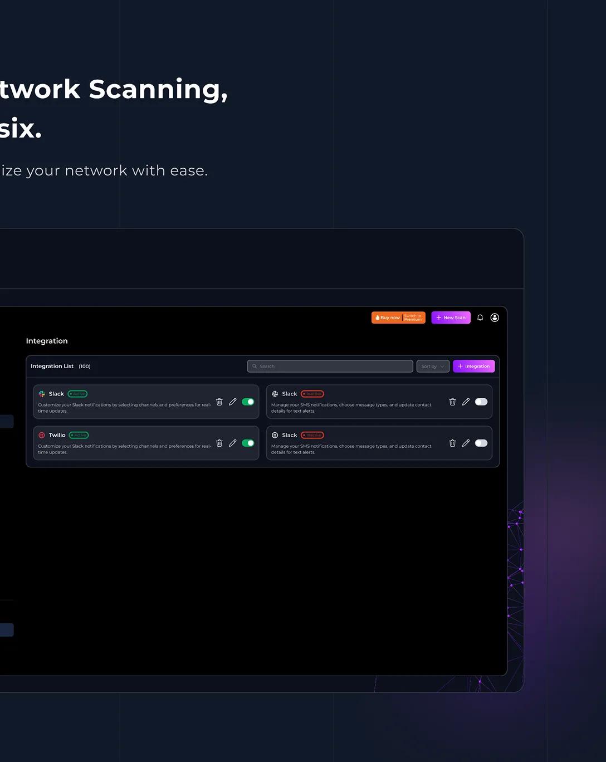Open the Sort by dropdown
This screenshot has height=762, width=606.
(x=433, y=367)
